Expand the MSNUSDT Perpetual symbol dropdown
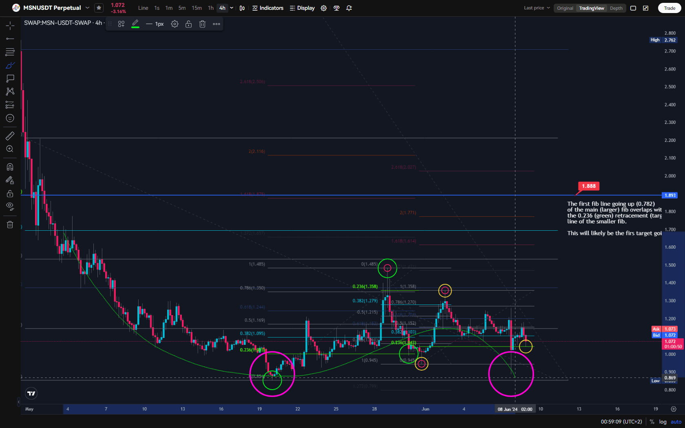This screenshot has width=685, height=428. [x=87, y=8]
